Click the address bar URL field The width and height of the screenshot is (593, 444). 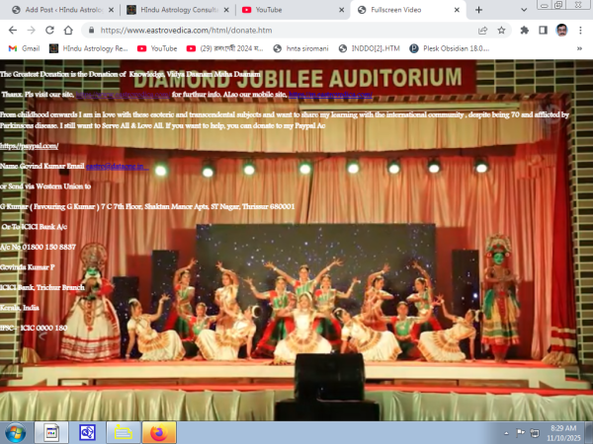(277, 30)
